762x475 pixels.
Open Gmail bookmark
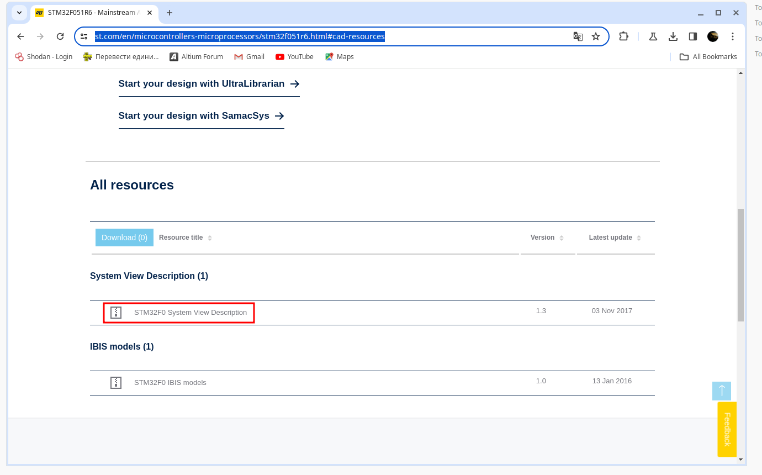pyautogui.click(x=249, y=56)
